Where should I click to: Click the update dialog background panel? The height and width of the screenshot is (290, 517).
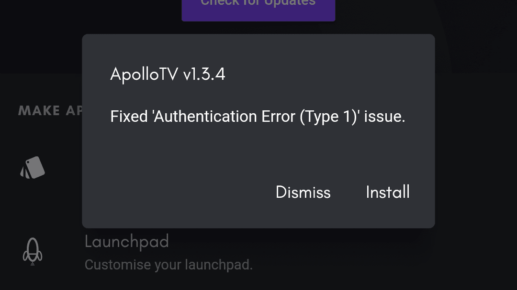pos(258,153)
